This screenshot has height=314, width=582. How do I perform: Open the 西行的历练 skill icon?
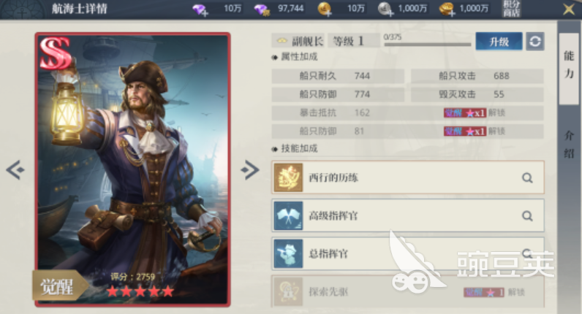click(x=288, y=177)
